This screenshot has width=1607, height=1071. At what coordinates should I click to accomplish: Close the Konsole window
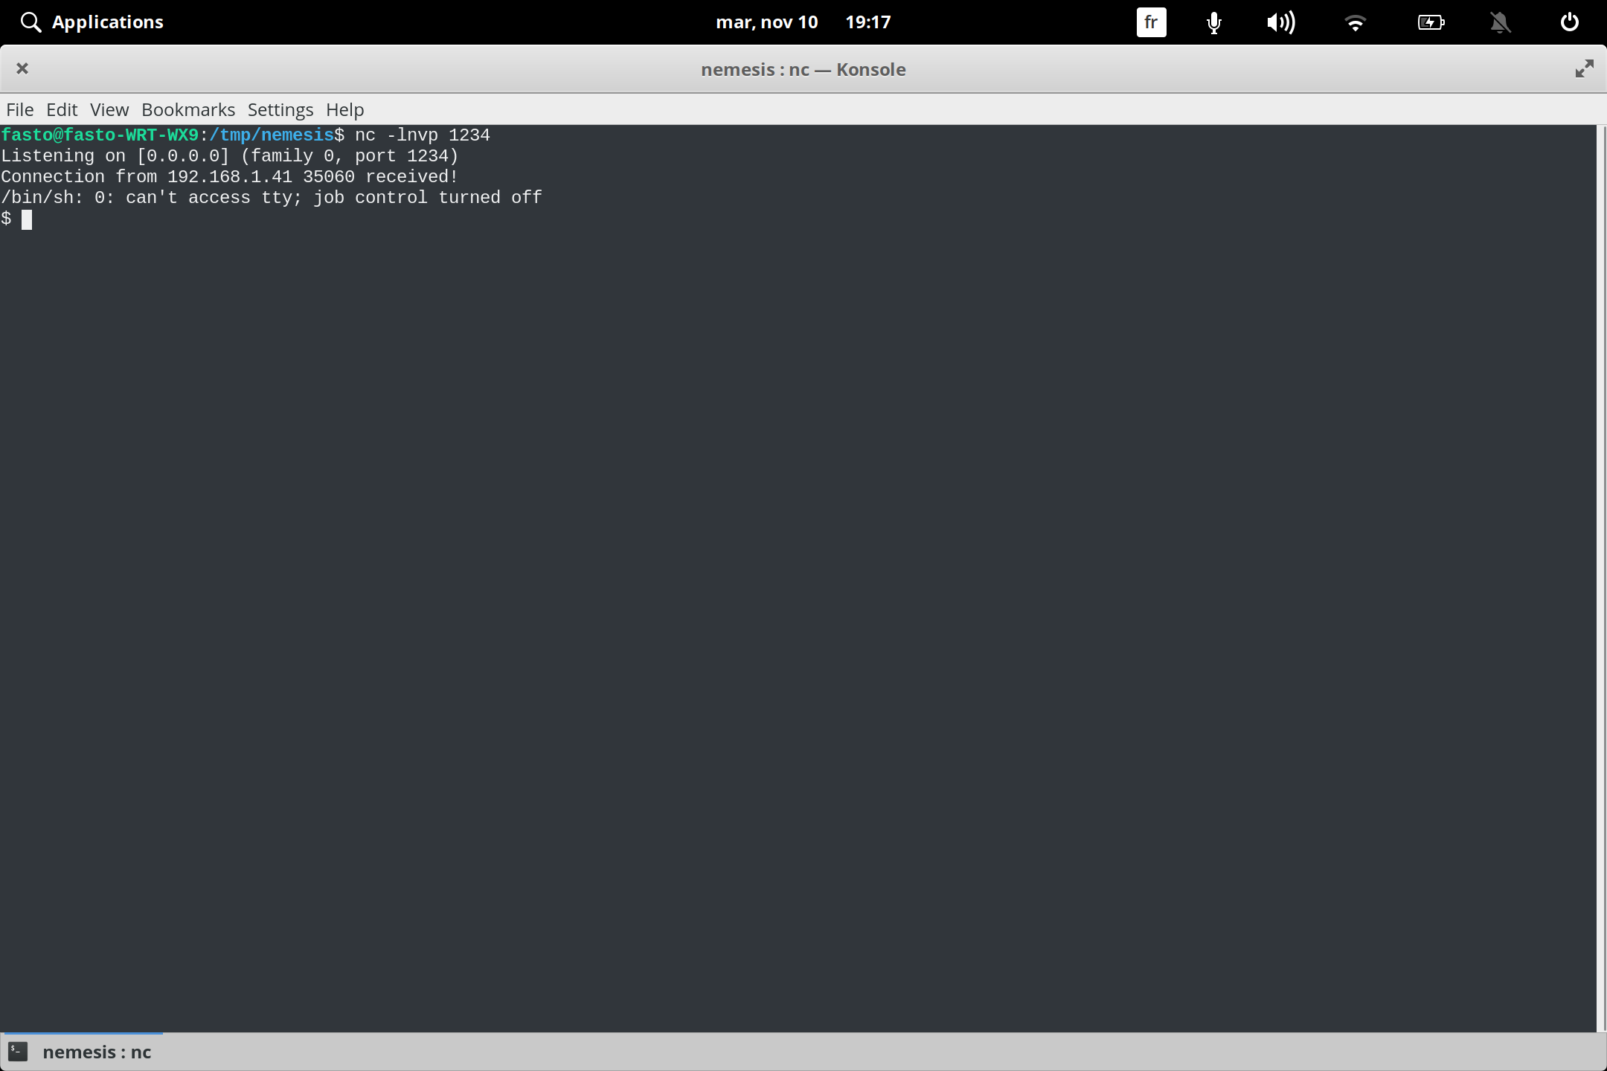click(22, 68)
